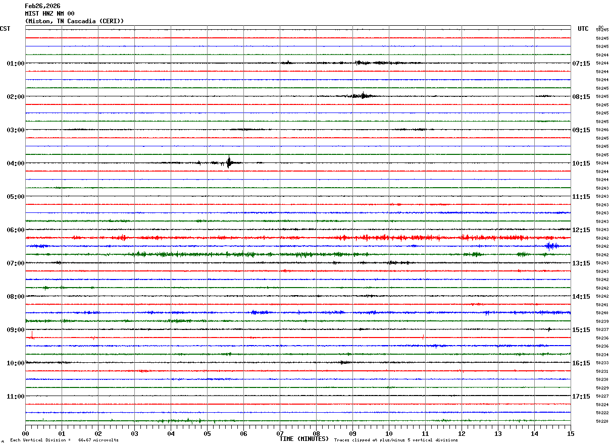Select the UTC timezone header on the right
611x447 pixels.
click(583, 29)
